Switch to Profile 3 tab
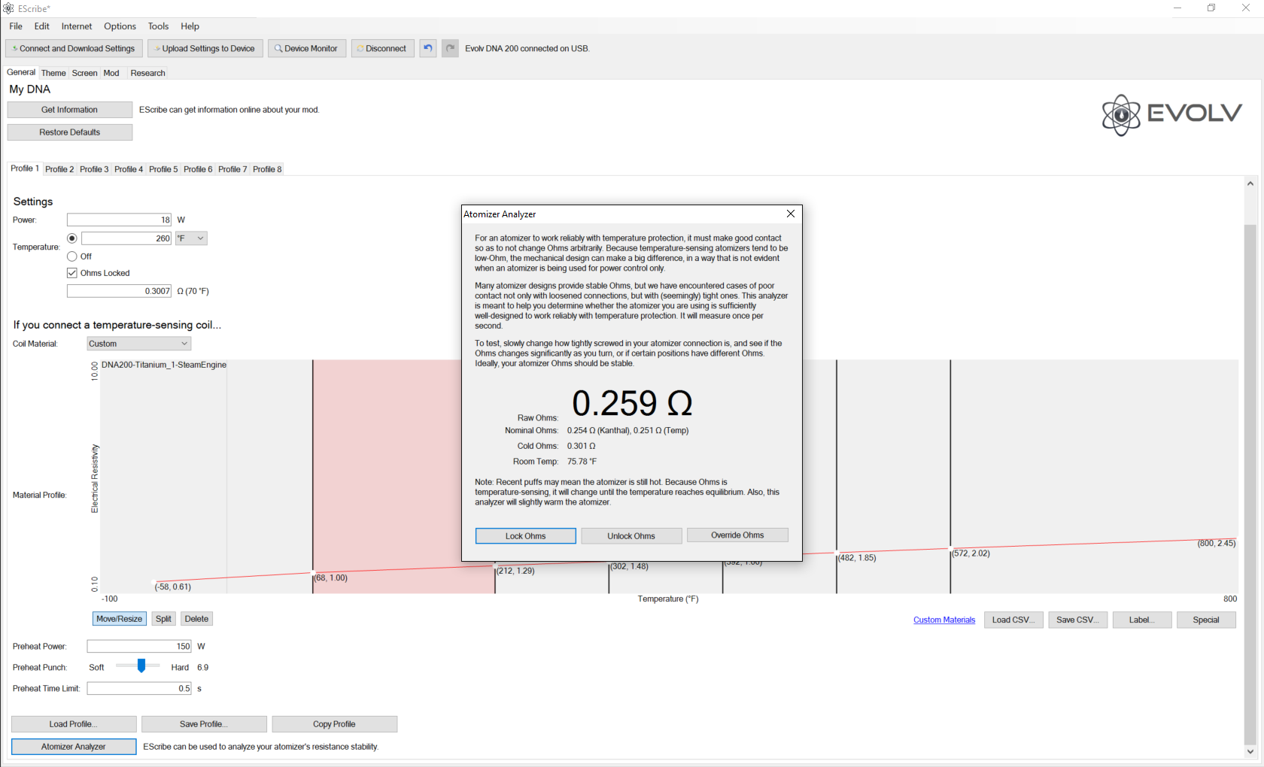The width and height of the screenshot is (1264, 767). [x=94, y=169]
